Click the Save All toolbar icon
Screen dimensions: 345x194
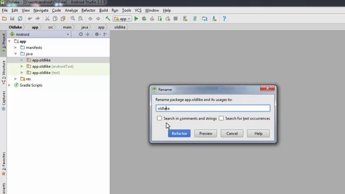(x=12, y=19)
